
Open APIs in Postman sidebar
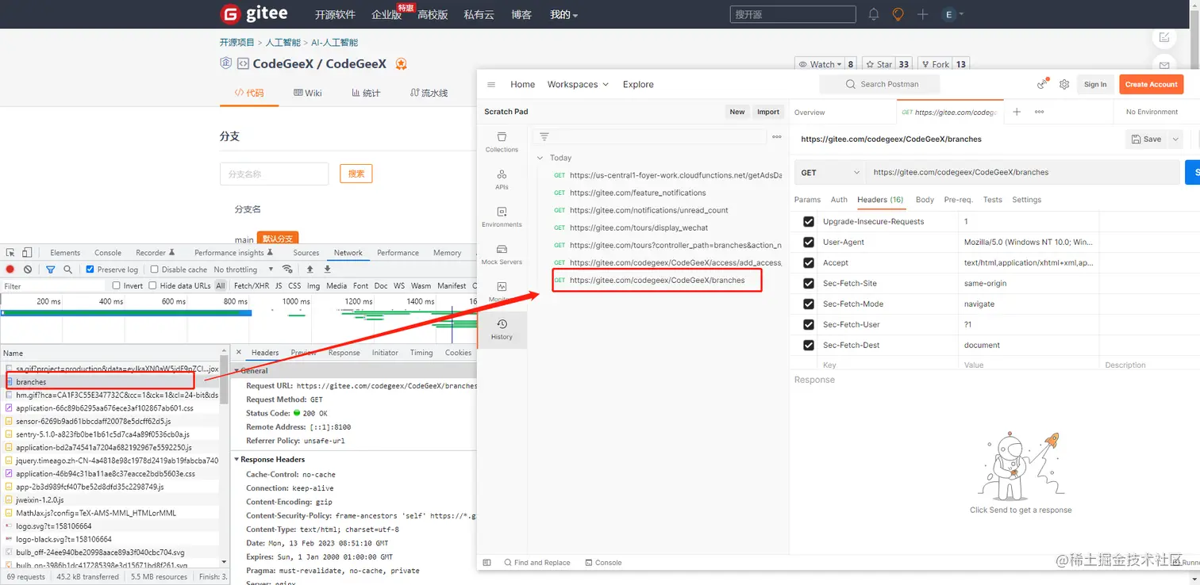pyautogui.click(x=502, y=179)
